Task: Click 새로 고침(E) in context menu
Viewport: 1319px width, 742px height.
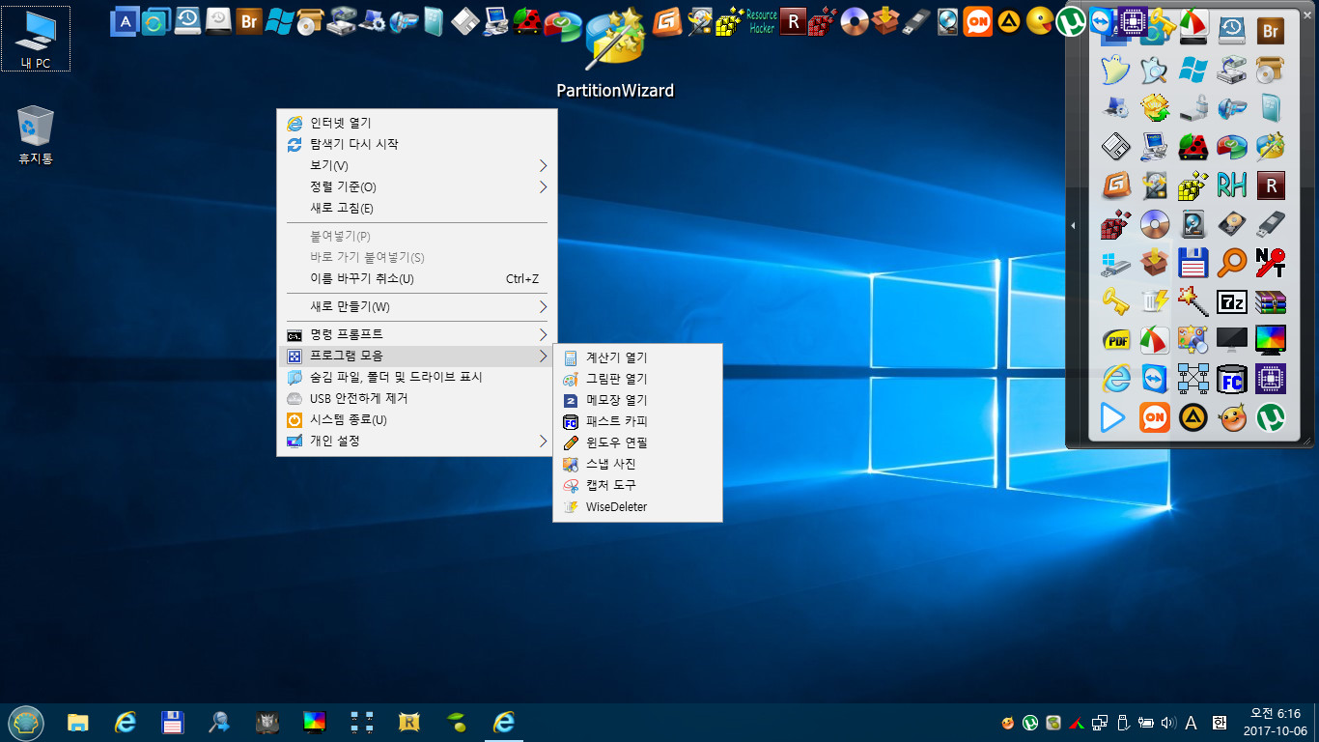Action: [x=416, y=208]
